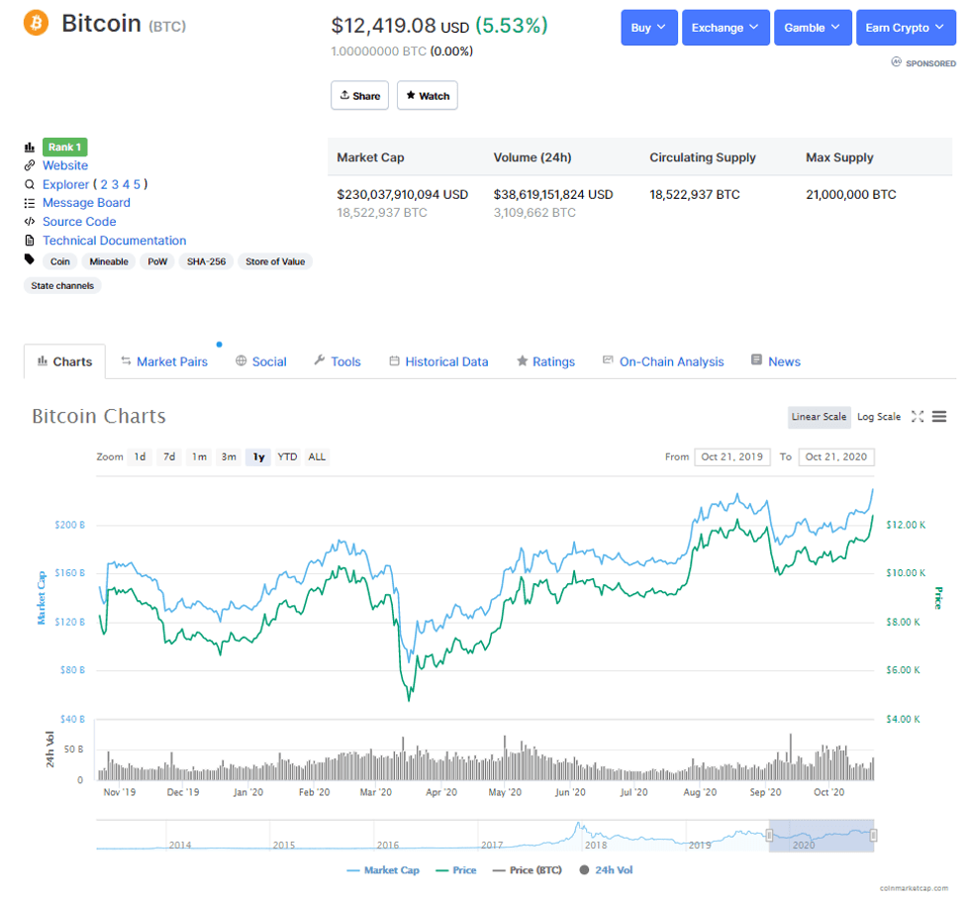Image resolution: width=970 pixels, height=901 pixels.
Task: Click the magnifier icon next to Explorer
Action: tap(30, 184)
